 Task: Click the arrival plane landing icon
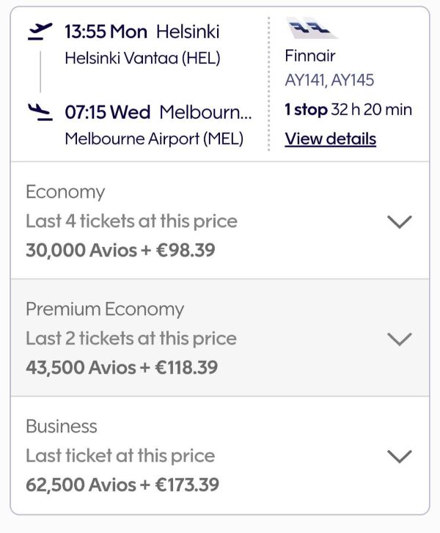tap(40, 112)
